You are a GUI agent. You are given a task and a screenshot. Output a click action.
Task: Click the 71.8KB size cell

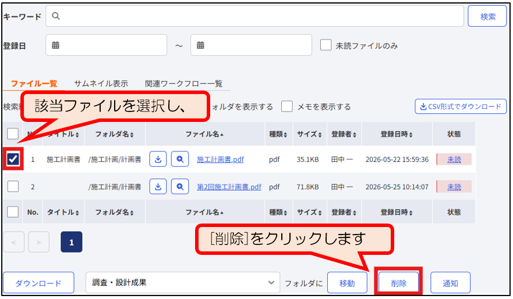tap(307, 187)
